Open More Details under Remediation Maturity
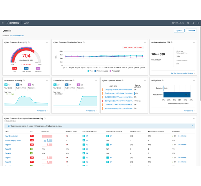 [x=91, y=111]
